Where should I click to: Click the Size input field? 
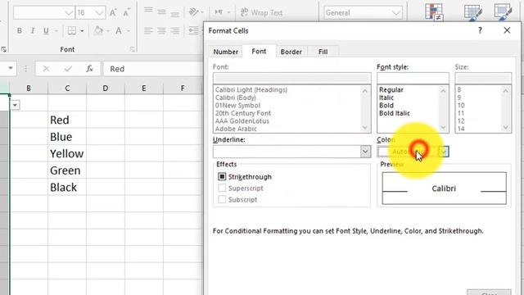483,79
